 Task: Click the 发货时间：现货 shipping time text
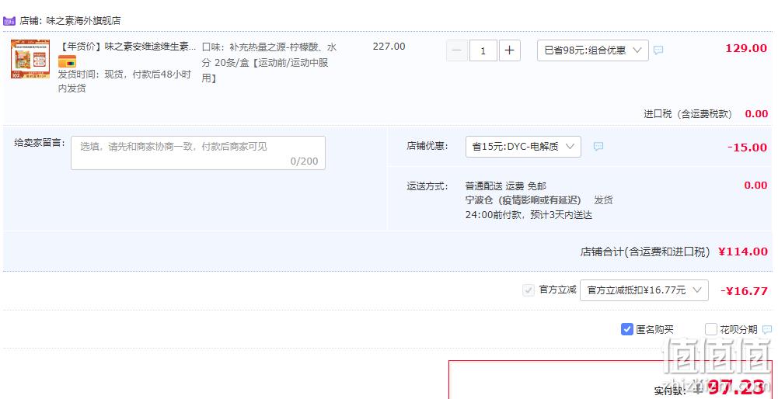(124, 82)
